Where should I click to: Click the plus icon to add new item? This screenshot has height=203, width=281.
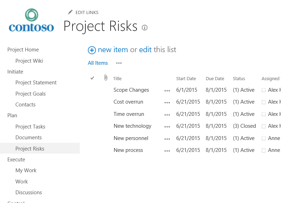91,50
